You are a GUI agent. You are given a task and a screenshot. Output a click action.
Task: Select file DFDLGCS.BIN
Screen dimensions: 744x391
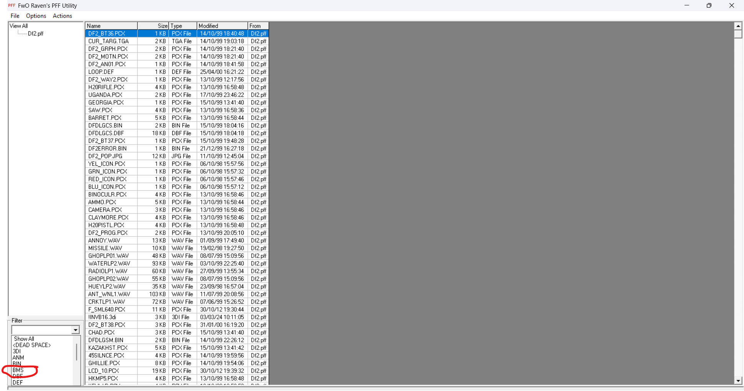105,125
